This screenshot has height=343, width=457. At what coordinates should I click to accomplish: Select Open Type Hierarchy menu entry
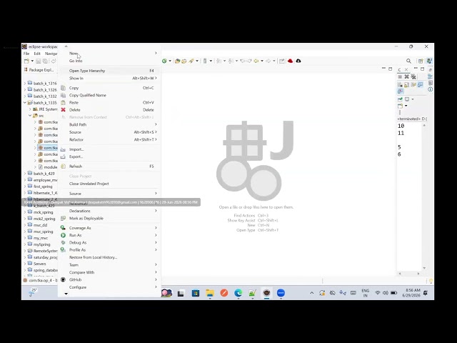[x=110, y=71]
